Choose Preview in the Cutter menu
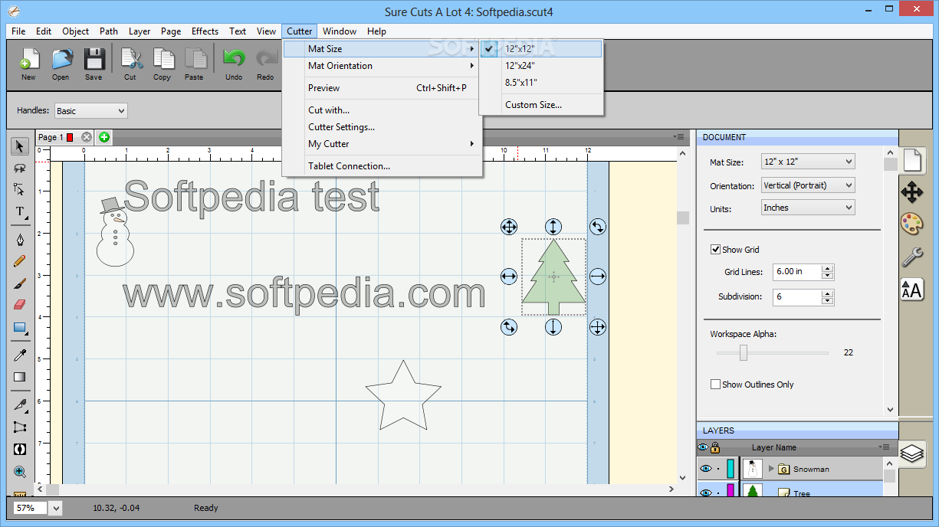This screenshot has width=939, height=527. click(x=382, y=88)
